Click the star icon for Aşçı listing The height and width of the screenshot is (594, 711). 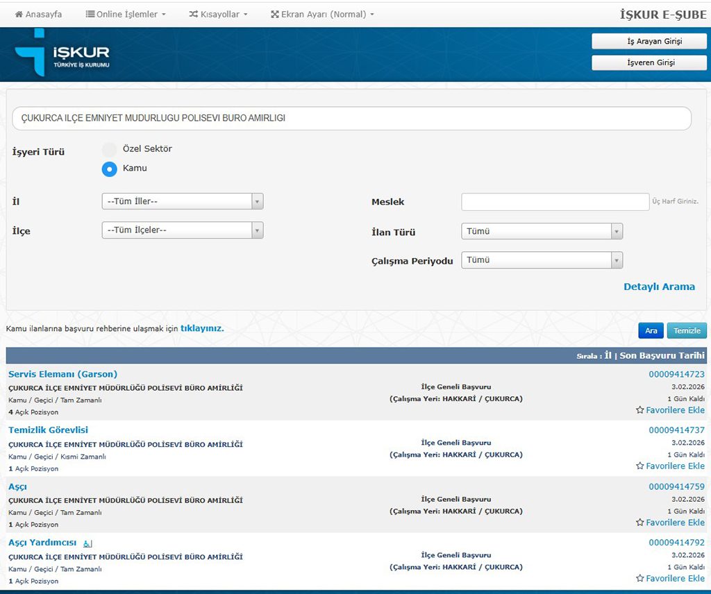pos(639,523)
